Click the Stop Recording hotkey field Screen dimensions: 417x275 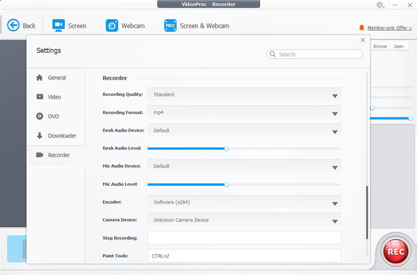pyautogui.click(x=244, y=238)
